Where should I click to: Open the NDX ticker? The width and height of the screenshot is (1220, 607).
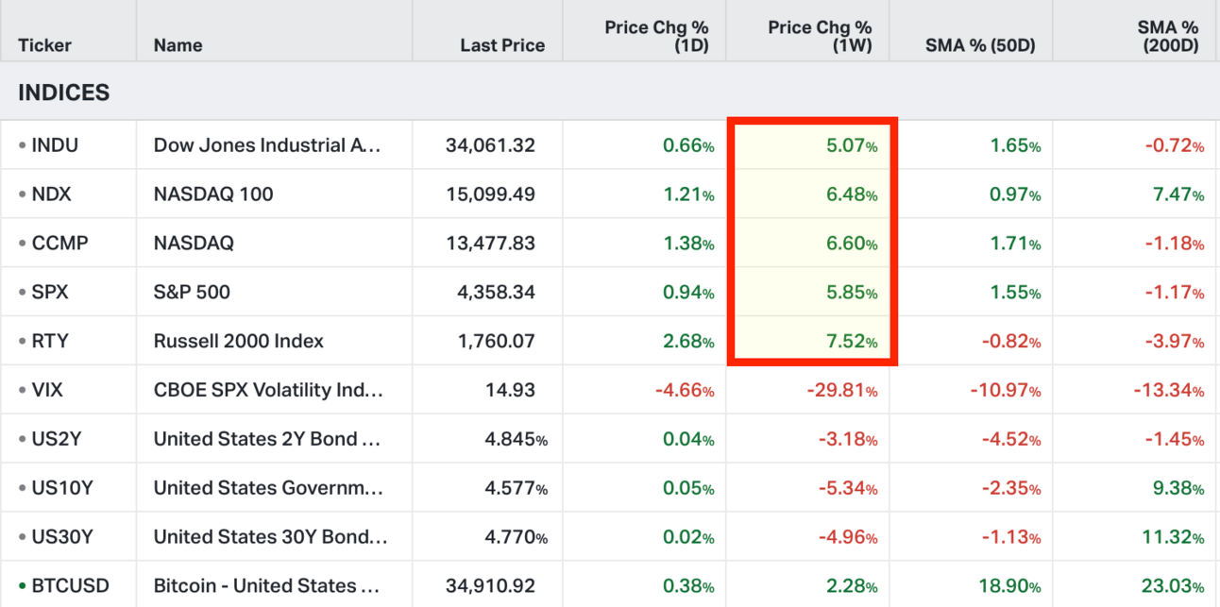pos(51,194)
